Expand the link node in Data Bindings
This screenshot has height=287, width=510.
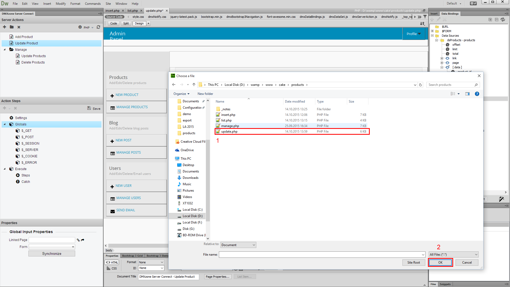click(x=442, y=58)
